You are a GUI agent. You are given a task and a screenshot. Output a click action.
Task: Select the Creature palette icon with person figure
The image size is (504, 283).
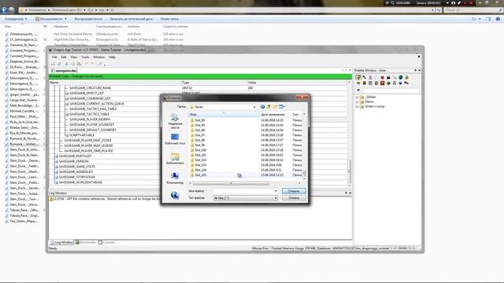tap(370, 78)
